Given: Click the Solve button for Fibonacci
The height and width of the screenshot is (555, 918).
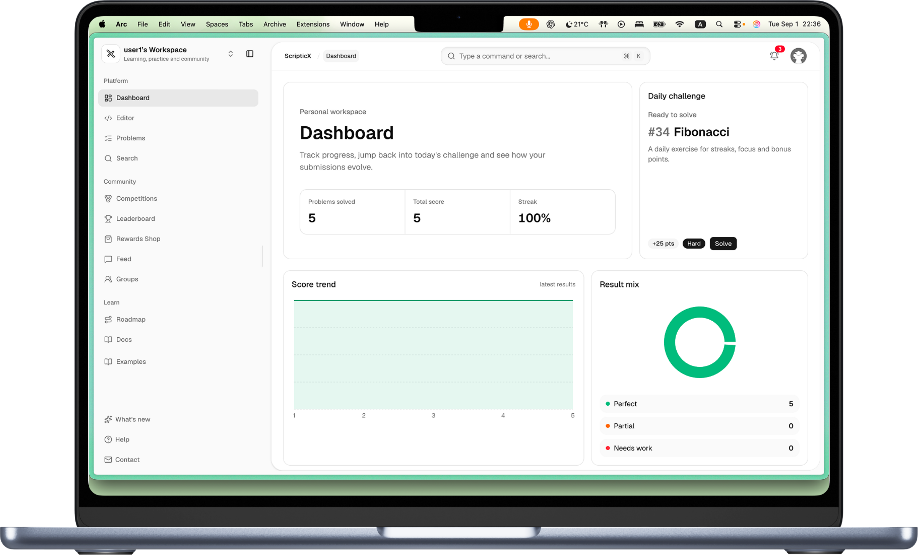Looking at the screenshot, I should click(723, 243).
